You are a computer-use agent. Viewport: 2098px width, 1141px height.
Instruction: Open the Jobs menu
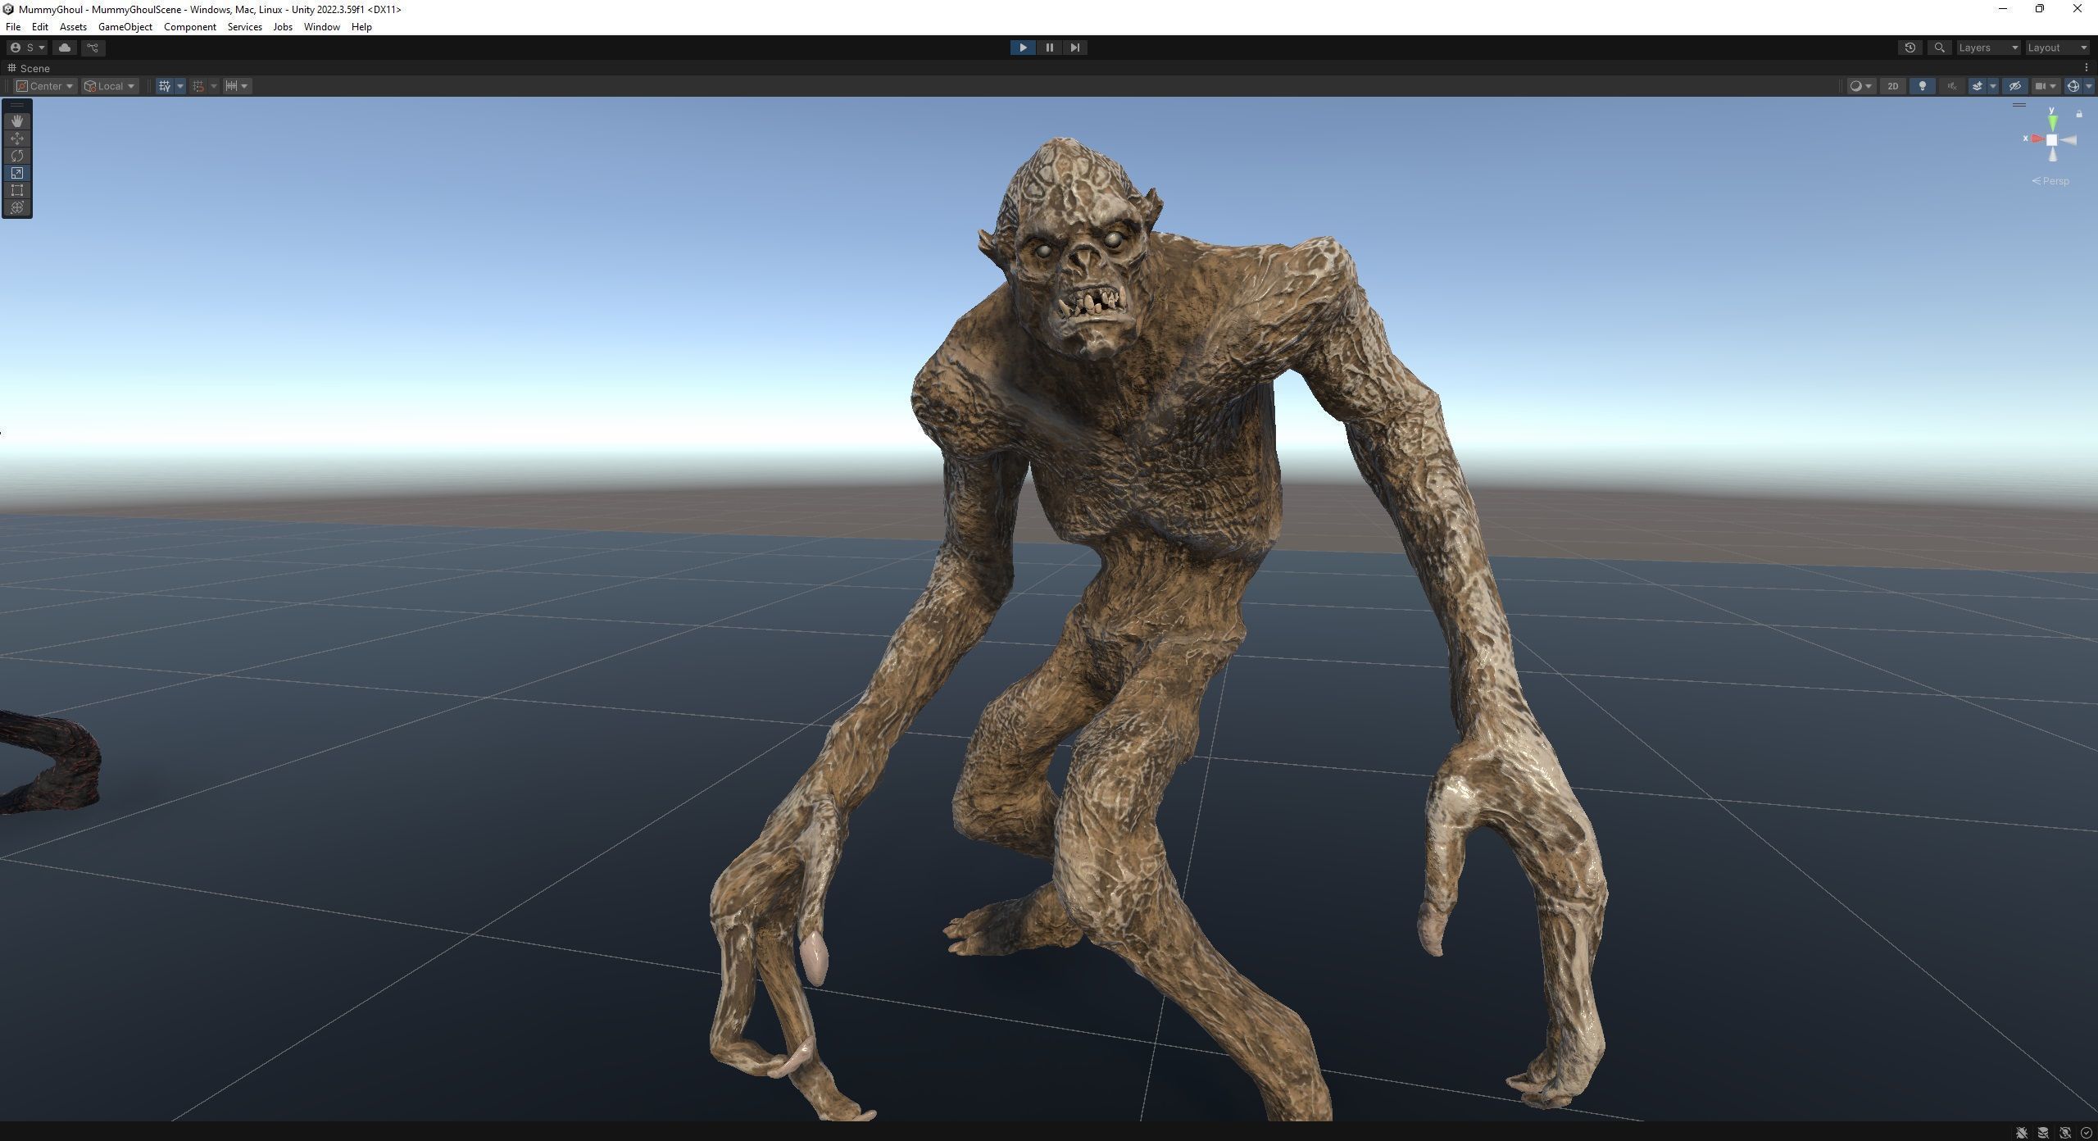pyautogui.click(x=282, y=27)
